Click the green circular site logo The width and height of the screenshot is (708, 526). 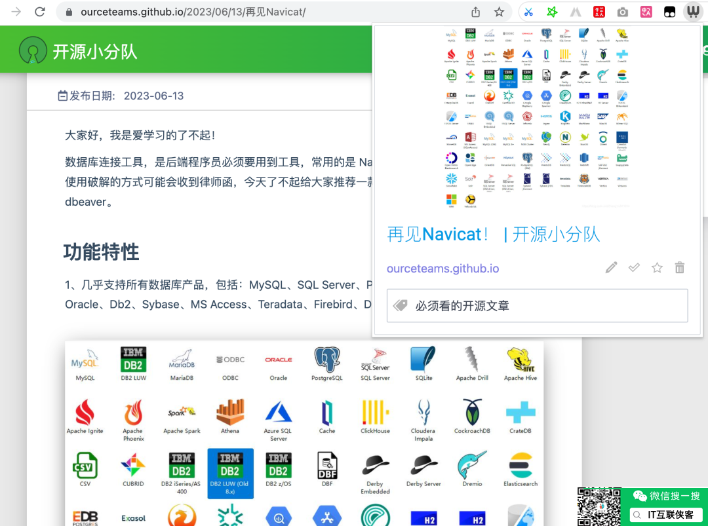point(33,50)
